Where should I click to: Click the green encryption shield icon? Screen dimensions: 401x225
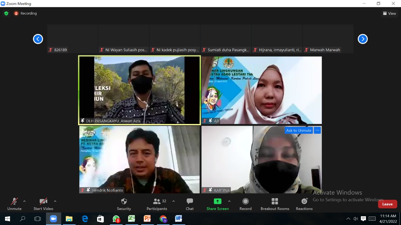pyautogui.click(x=6, y=13)
